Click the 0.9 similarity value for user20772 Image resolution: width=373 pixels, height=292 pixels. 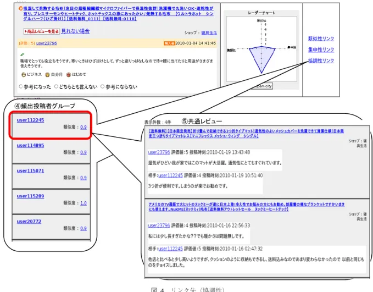83,228
